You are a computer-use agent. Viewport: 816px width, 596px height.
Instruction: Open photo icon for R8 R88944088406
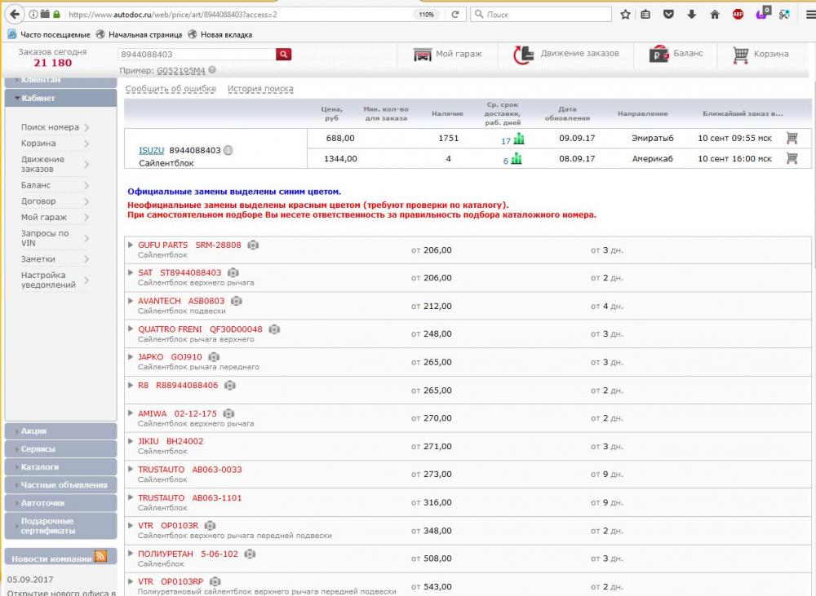[x=230, y=386]
